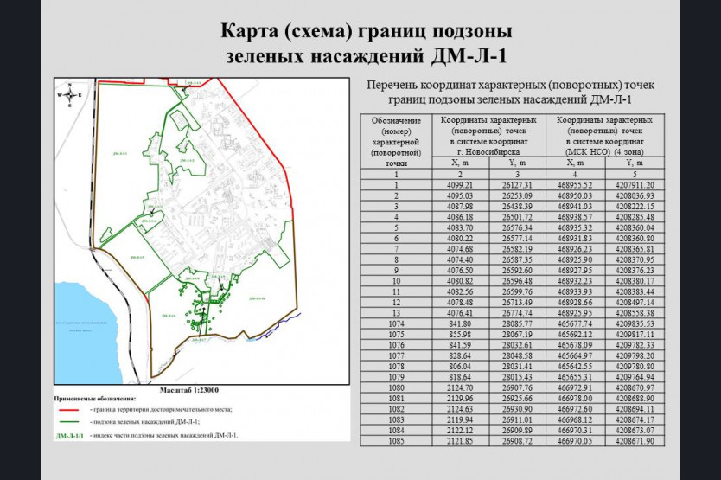Click the red boundary line legend sample
Screen dimensions: 721x480
(x=69, y=410)
